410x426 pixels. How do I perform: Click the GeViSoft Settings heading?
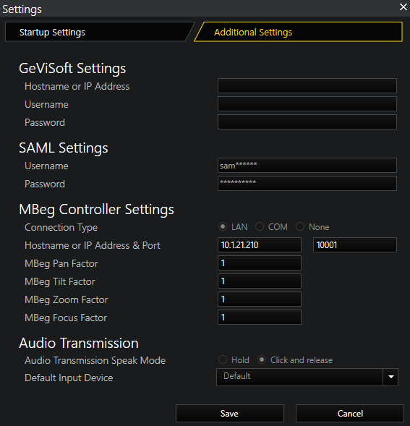tap(72, 68)
